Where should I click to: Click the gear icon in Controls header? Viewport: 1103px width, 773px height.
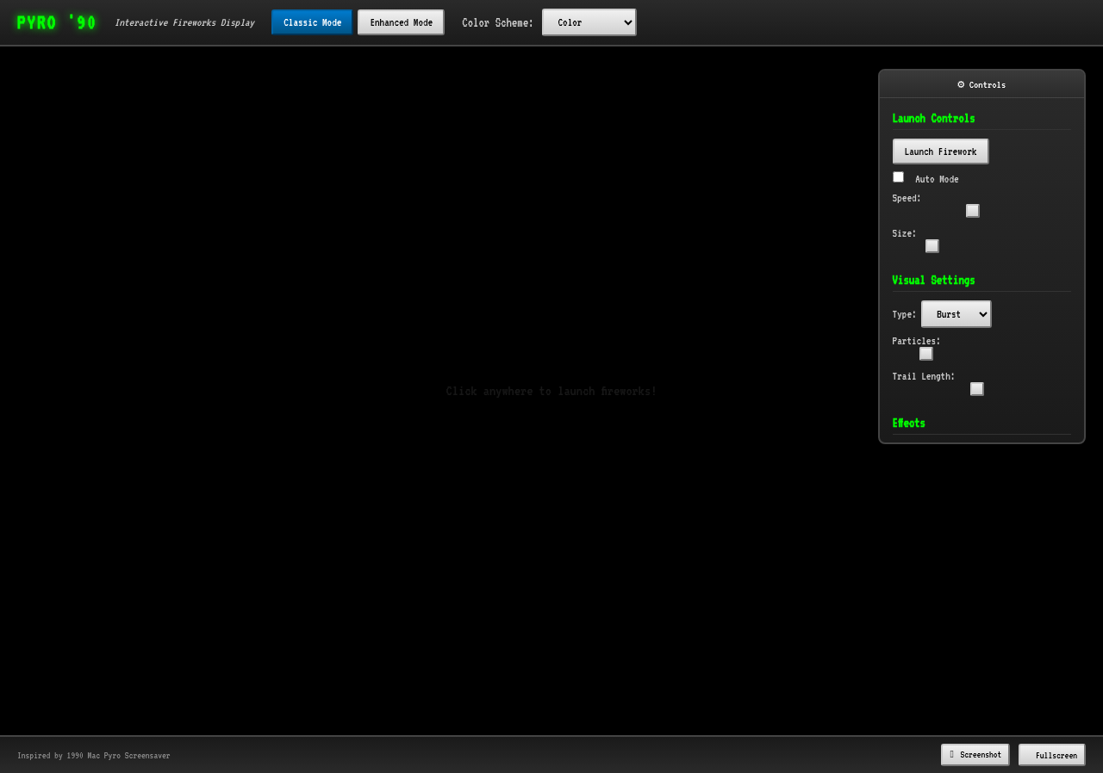(x=961, y=84)
